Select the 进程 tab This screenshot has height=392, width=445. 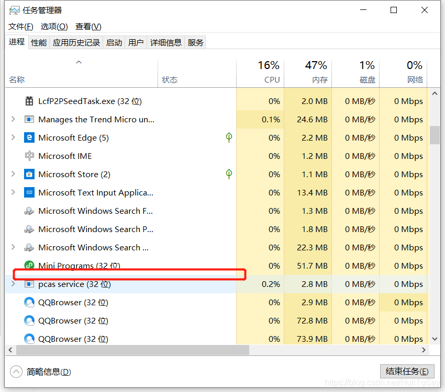[x=17, y=42]
